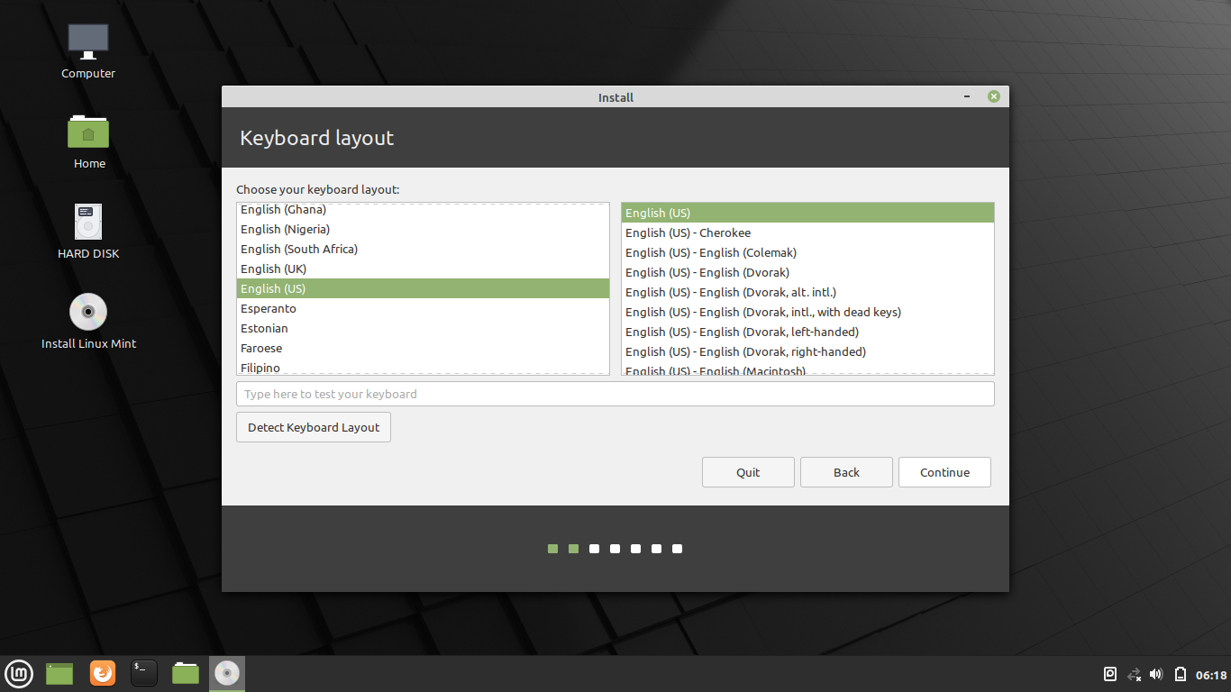Click the Continue button
The width and height of the screenshot is (1231, 692).
click(x=944, y=472)
